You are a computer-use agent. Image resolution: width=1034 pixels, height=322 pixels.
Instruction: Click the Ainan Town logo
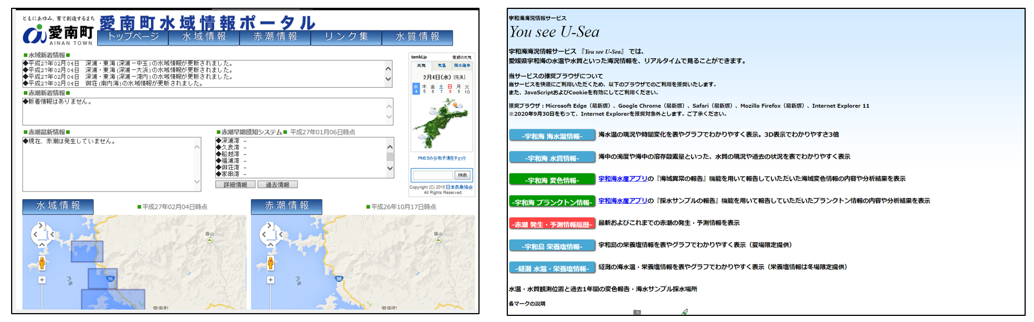58,34
